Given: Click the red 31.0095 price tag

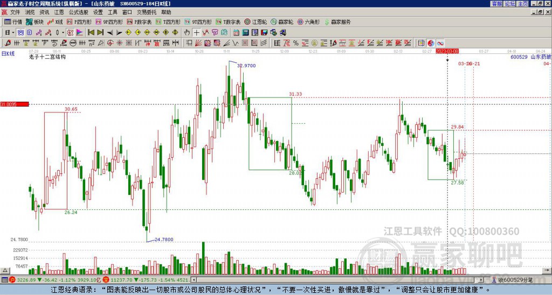Looking at the screenshot, I should click(x=15, y=104).
